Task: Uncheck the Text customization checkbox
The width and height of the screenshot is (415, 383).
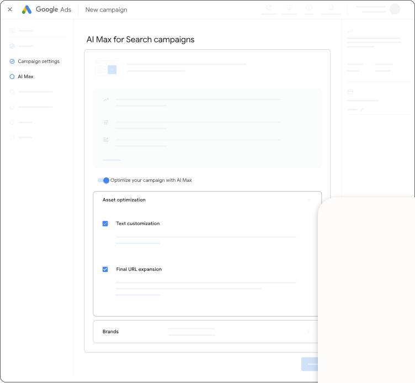Action: 105,223
